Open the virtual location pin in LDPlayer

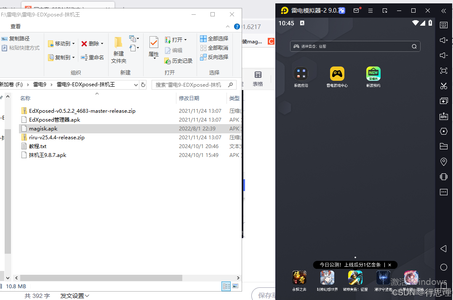443,162
